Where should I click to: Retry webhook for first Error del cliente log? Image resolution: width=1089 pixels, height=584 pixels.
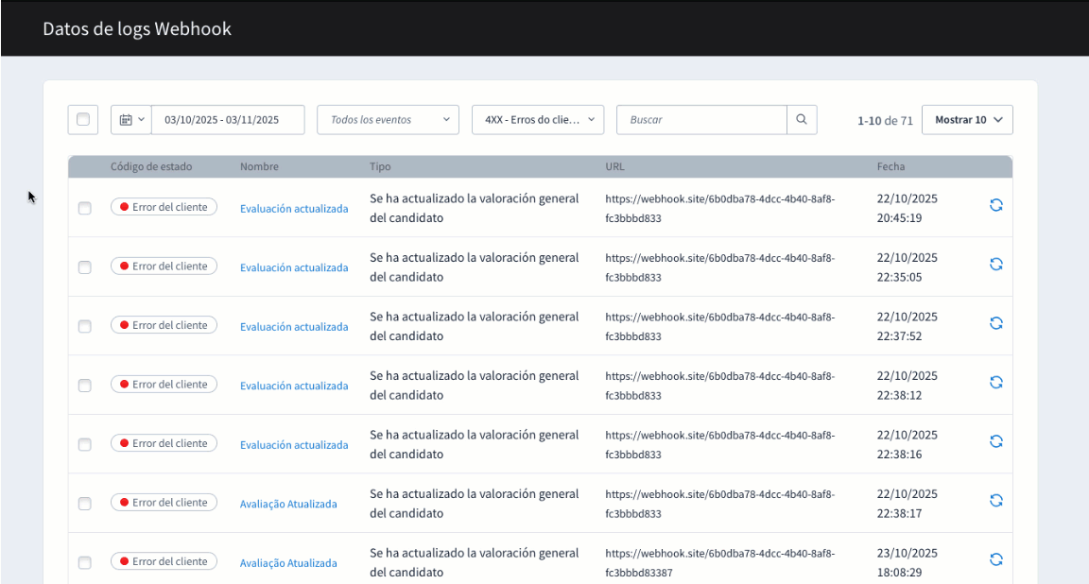point(995,205)
